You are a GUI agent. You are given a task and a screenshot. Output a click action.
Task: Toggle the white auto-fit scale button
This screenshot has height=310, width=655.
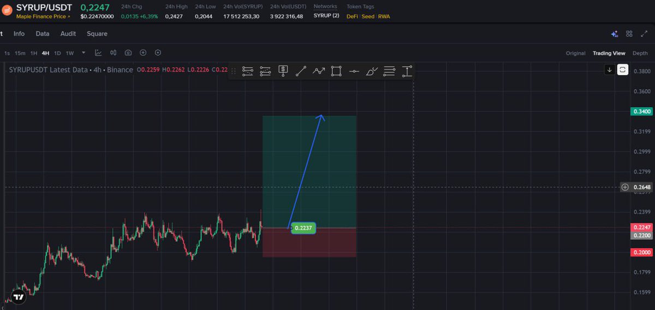623,70
